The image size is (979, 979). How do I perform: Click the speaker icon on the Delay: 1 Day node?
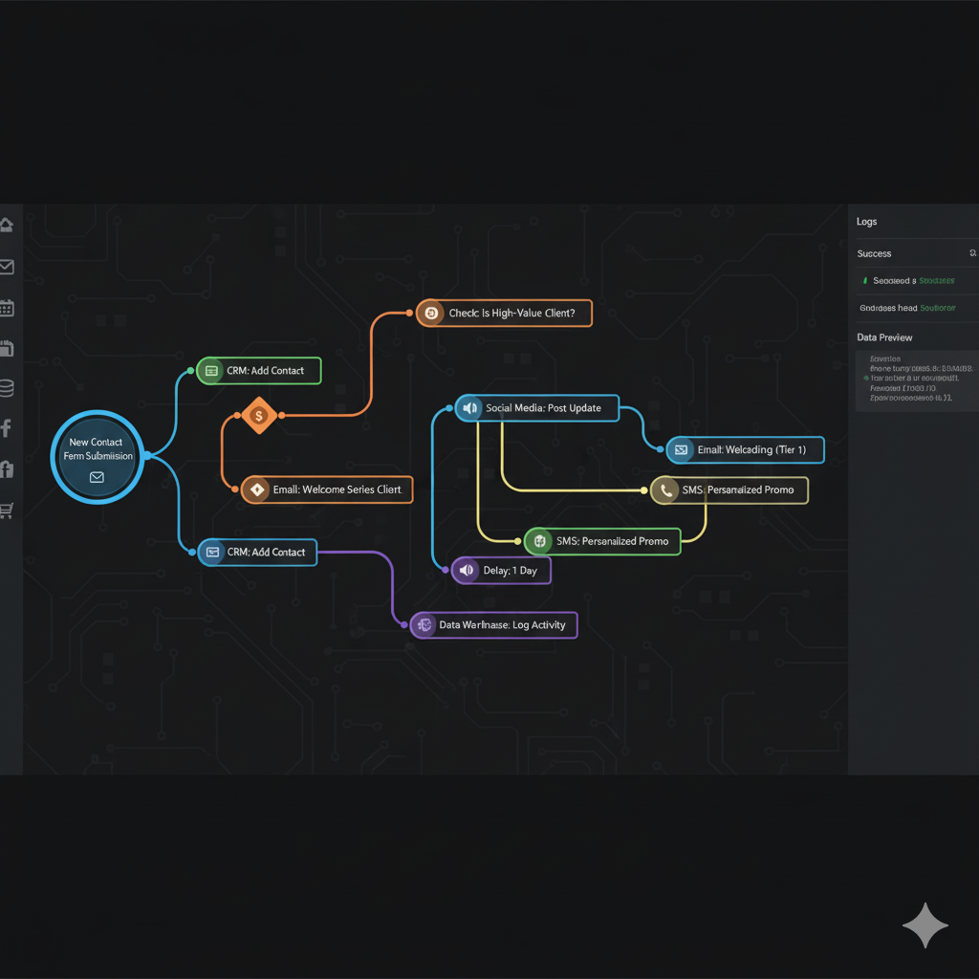pyautogui.click(x=466, y=571)
